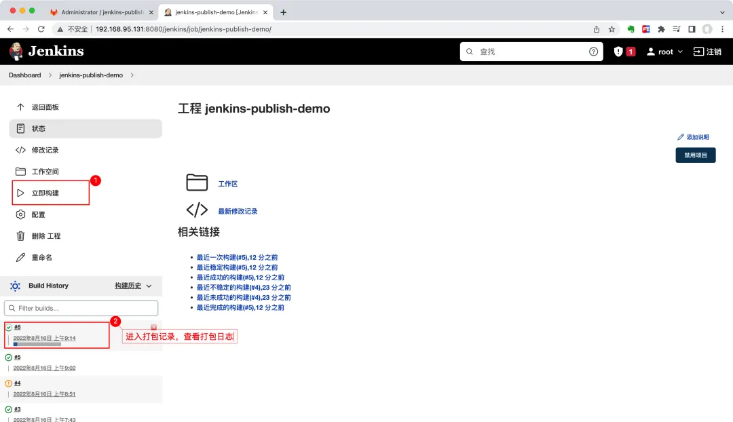The image size is (733, 422).
Task: Open 最近成功的构建(#5) link
Action: click(240, 277)
